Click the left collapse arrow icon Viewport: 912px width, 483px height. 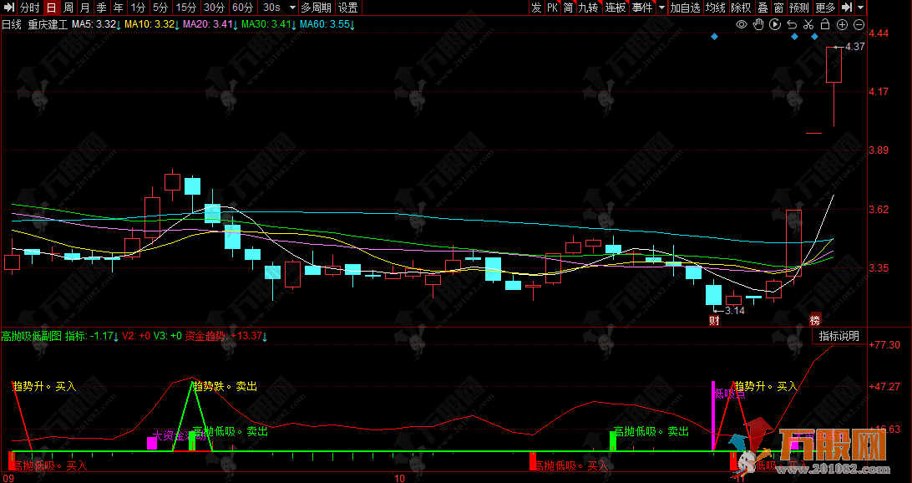click(8, 8)
